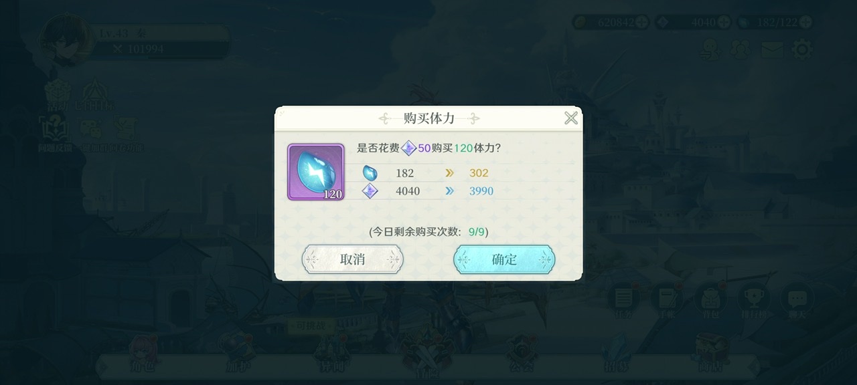Click the stamina crystal item thumbnail

click(x=316, y=172)
